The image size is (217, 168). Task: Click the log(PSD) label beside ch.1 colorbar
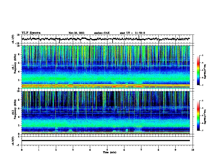click(x=205, y=71)
